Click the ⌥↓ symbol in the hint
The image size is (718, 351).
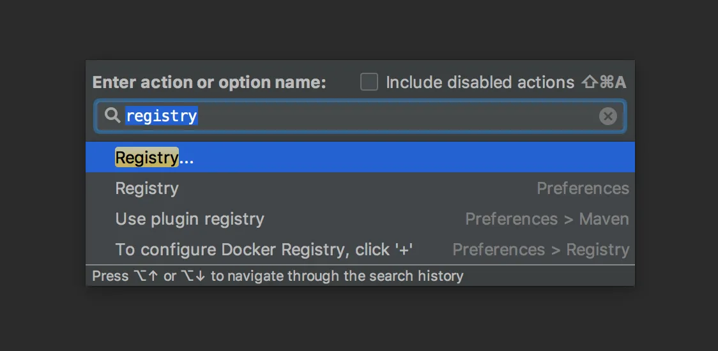[x=193, y=276]
